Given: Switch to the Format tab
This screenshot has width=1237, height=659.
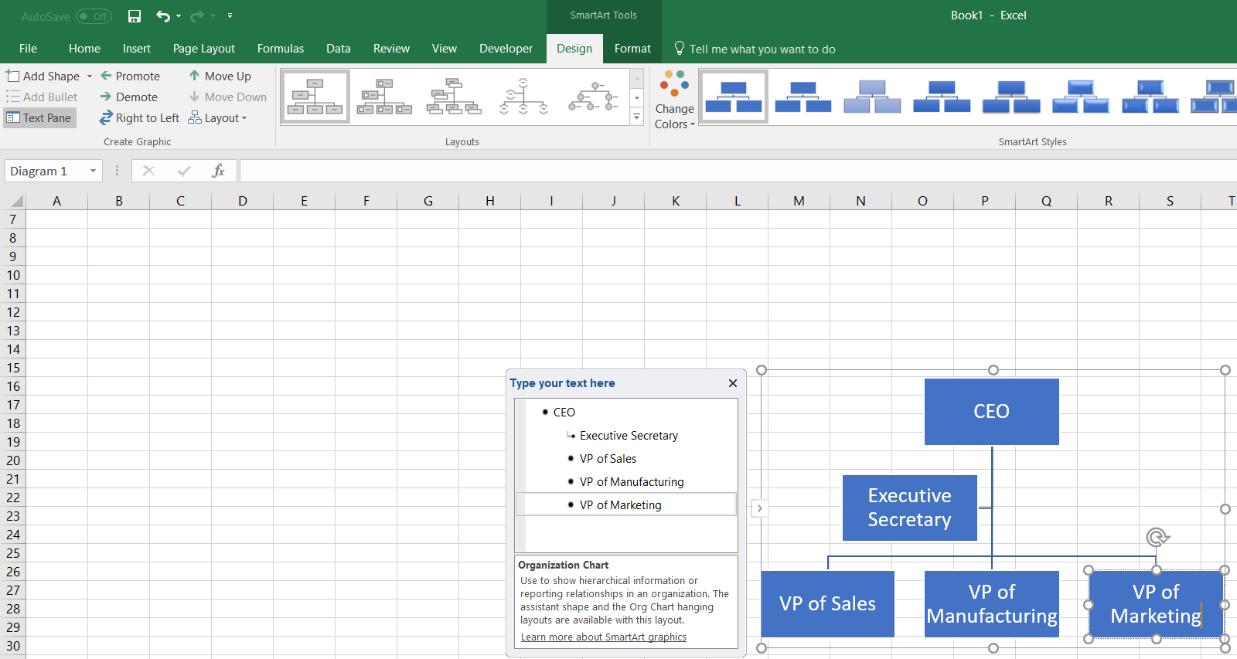Looking at the screenshot, I should tap(632, 48).
